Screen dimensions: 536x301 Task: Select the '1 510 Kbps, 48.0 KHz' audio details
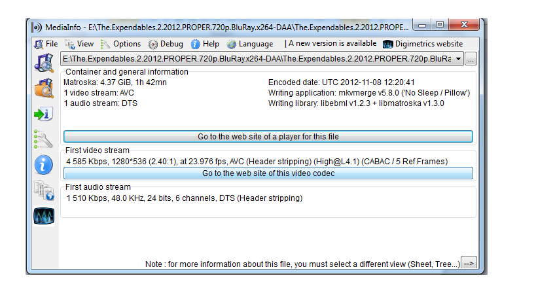coord(185,198)
